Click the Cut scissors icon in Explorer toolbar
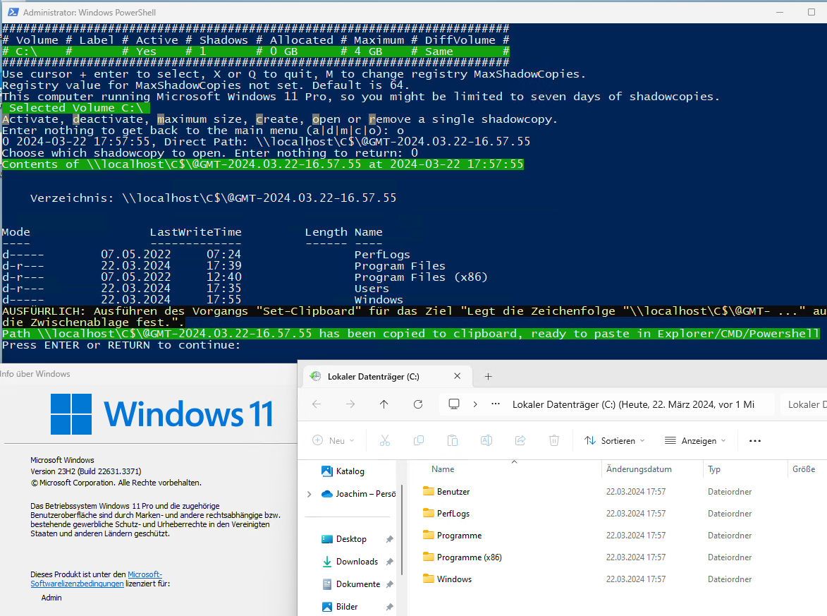Image resolution: width=827 pixels, height=616 pixels. [385, 441]
